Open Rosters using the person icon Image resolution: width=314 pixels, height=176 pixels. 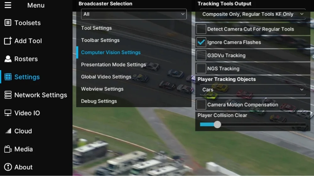tap(8, 59)
